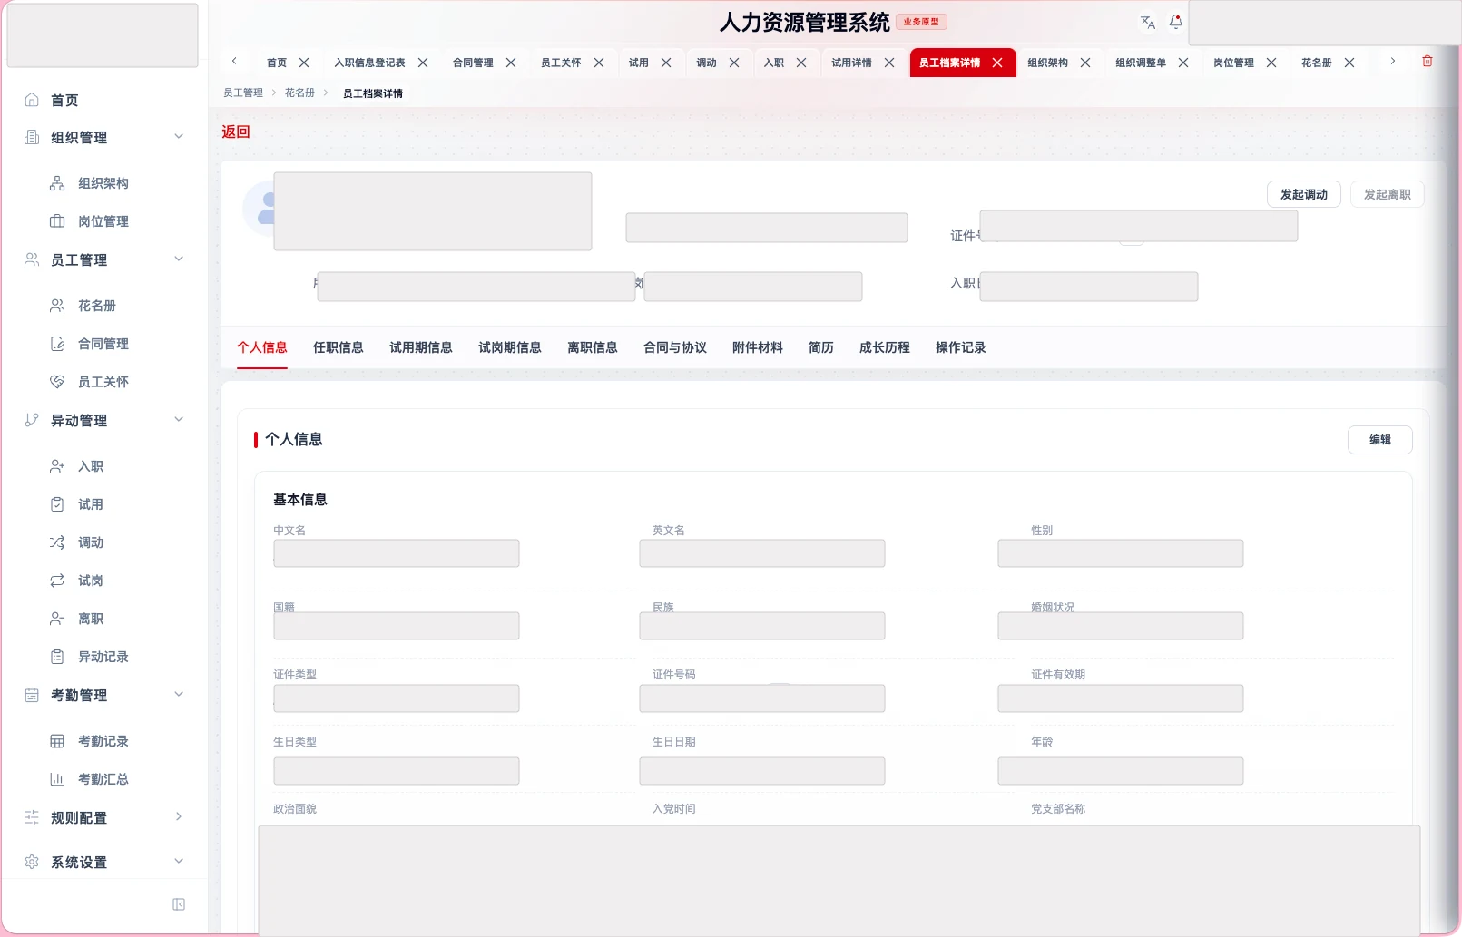The image size is (1462, 937).
Task: Click the 试岗 swap icon
Action: coord(57,581)
